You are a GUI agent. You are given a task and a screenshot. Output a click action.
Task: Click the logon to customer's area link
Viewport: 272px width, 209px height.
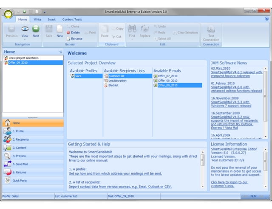tap(229, 184)
